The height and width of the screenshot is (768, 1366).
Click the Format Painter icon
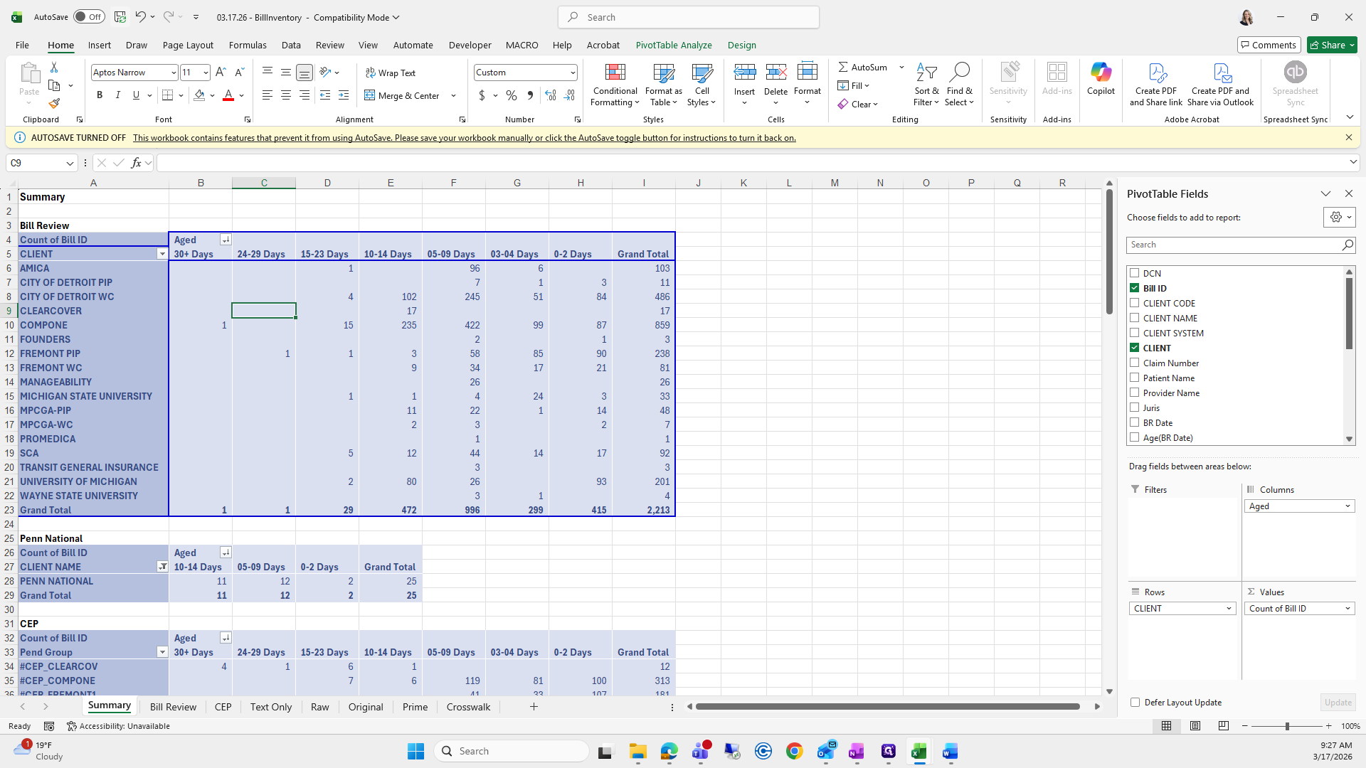[x=54, y=104]
